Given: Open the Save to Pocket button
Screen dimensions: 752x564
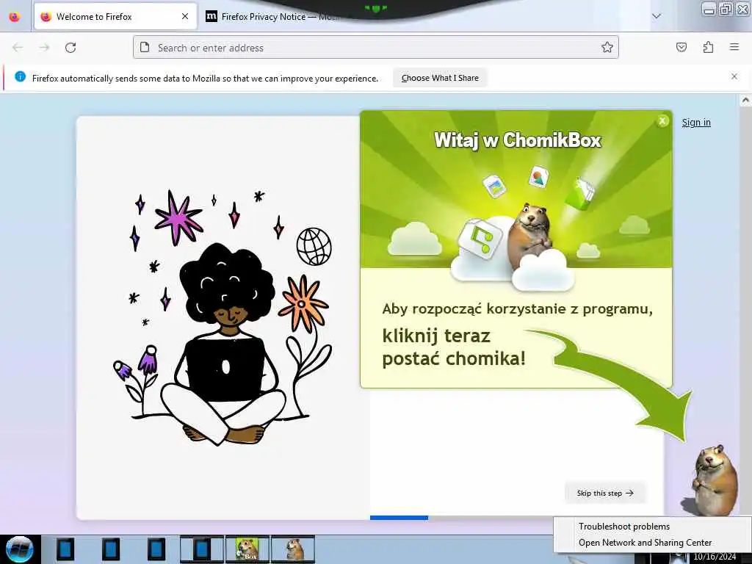Looking at the screenshot, I should [681, 47].
